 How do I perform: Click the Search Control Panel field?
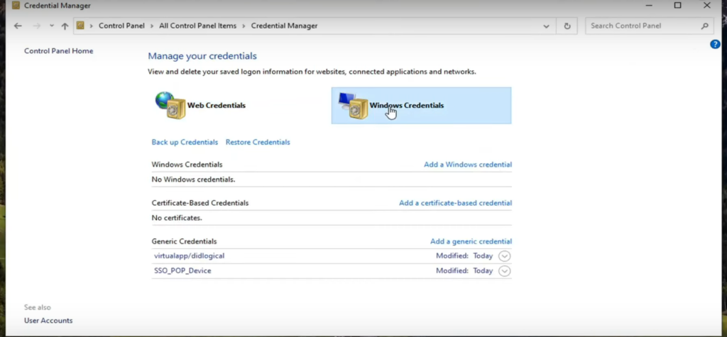click(643, 26)
